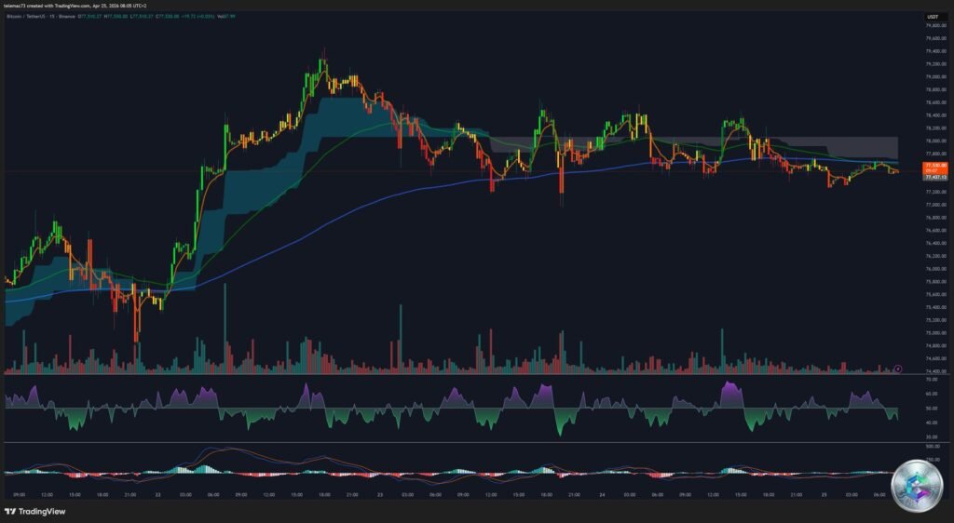Click the USDT currency label on the price scale
This screenshot has height=523, width=954.
point(933,17)
